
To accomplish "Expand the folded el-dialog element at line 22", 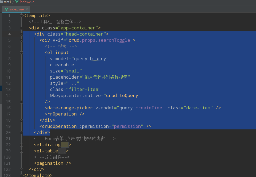I will tap(22, 144).
